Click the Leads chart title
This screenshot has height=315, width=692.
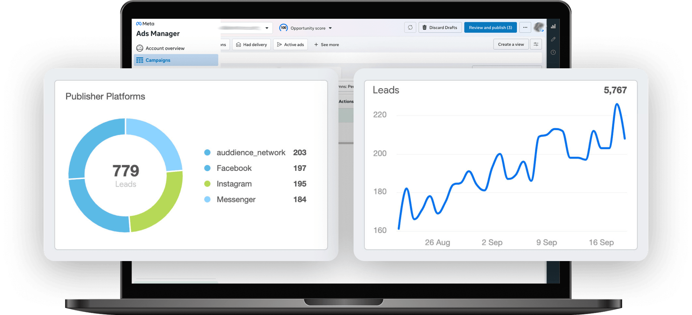click(386, 90)
